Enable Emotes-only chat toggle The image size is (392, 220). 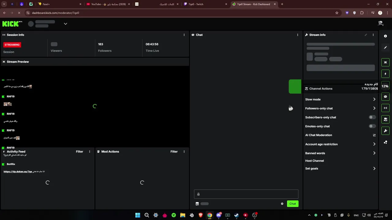tap(372, 126)
